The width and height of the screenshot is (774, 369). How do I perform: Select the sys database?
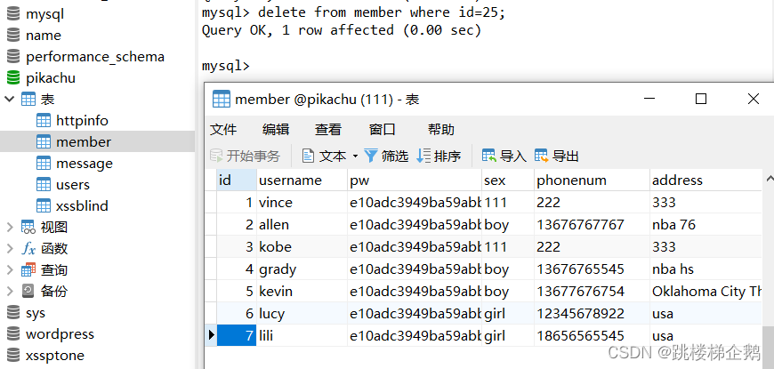(35, 313)
